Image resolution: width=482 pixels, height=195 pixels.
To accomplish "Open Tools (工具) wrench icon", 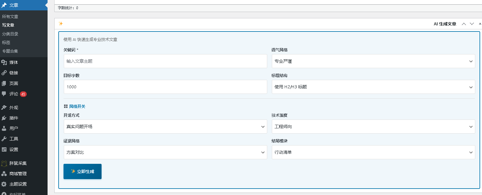I will tap(4, 139).
